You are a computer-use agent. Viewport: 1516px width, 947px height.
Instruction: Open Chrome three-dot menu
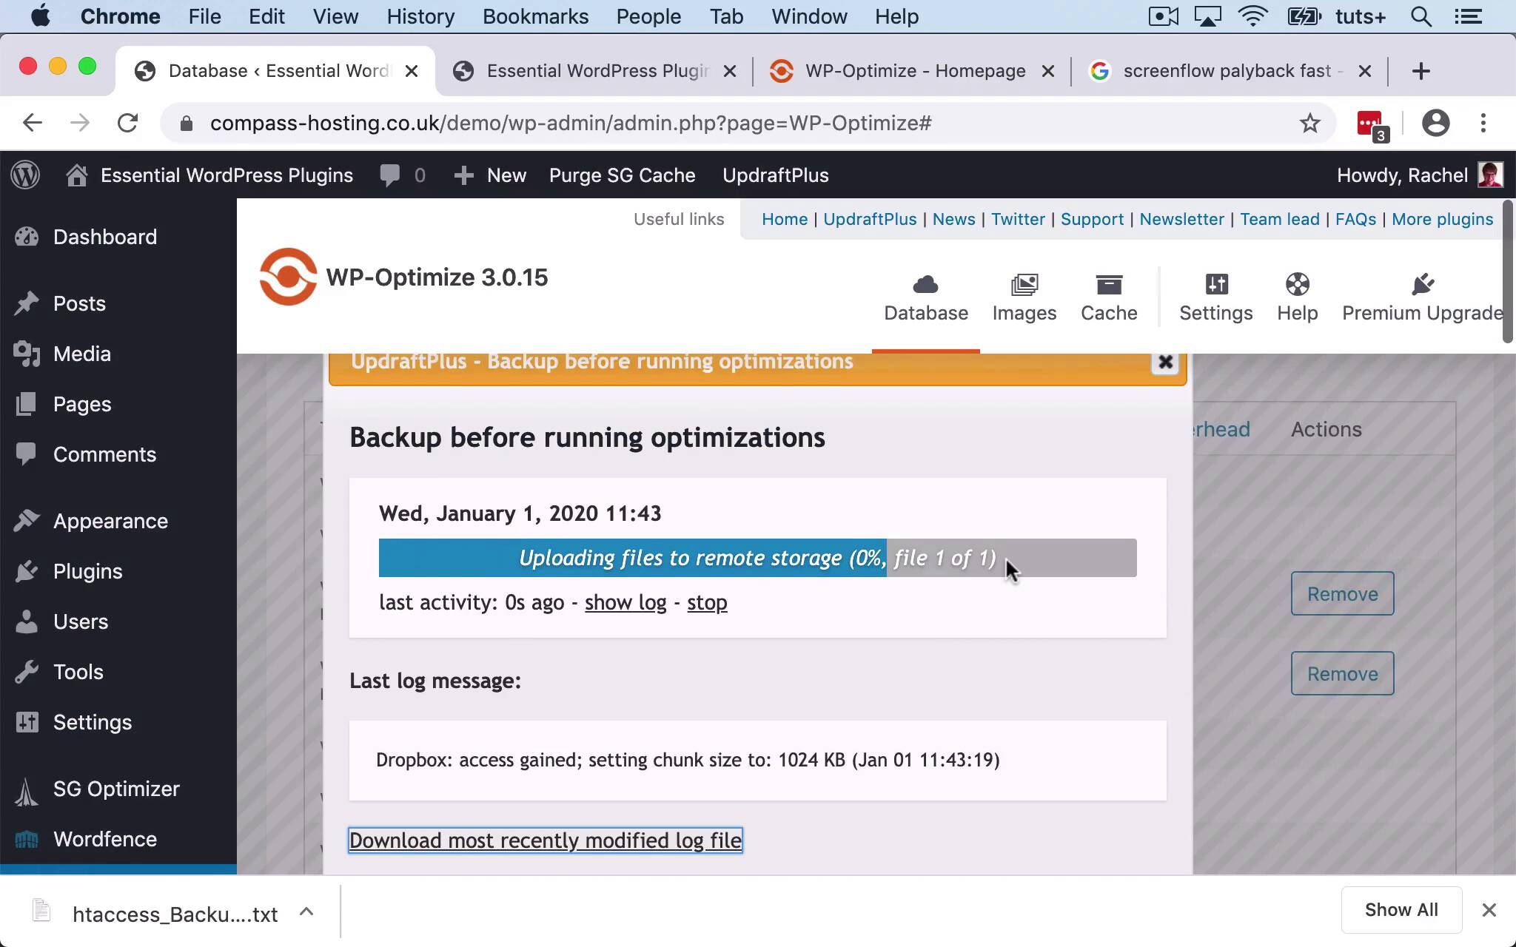1483,123
